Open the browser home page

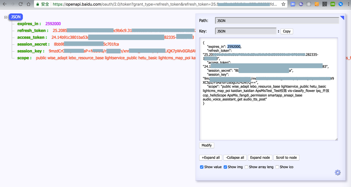pyautogui.click(x=28, y=4)
